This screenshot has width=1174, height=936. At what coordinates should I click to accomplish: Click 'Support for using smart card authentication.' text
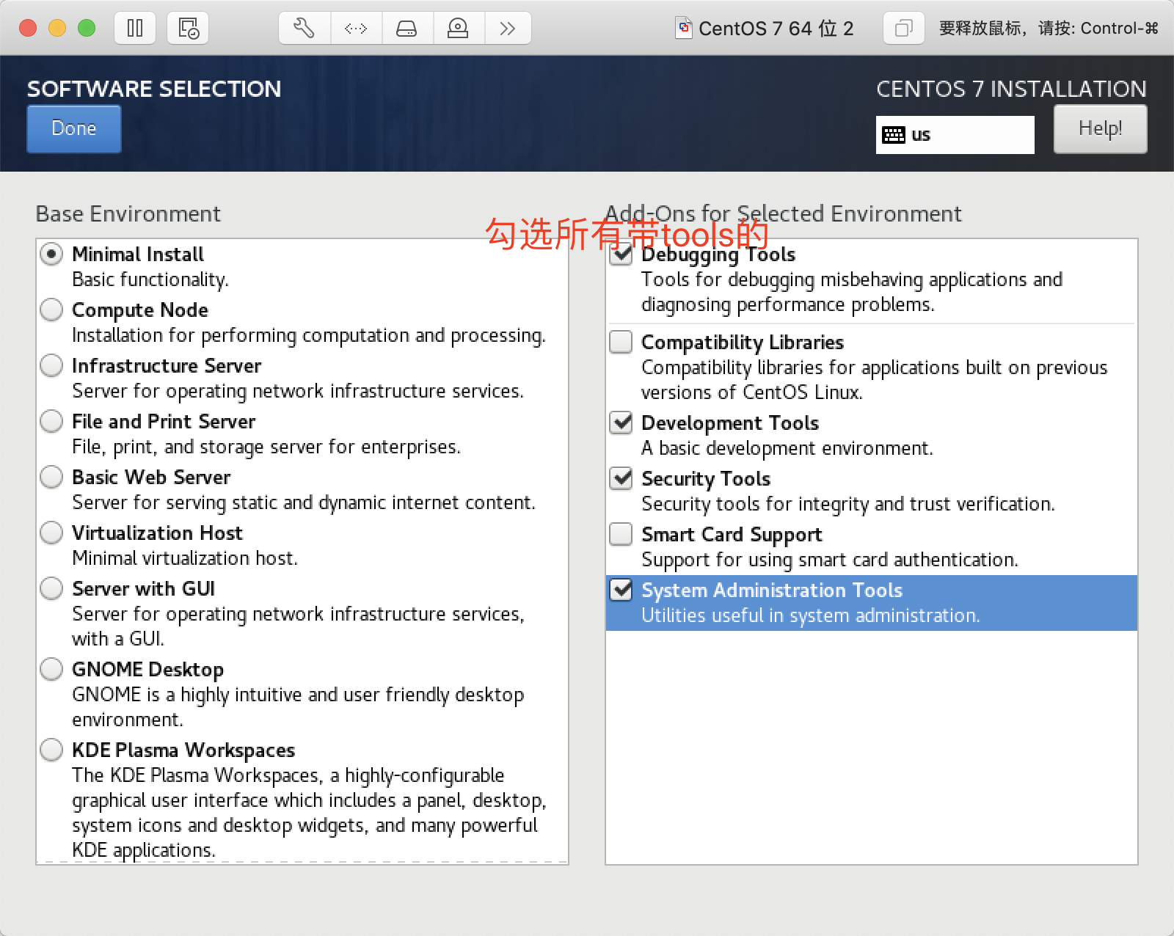[x=830, y=560]
